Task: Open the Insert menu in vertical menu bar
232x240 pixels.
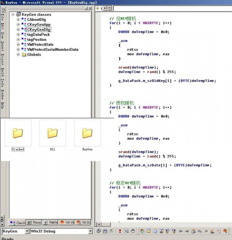Action: (x=3, y=46)
